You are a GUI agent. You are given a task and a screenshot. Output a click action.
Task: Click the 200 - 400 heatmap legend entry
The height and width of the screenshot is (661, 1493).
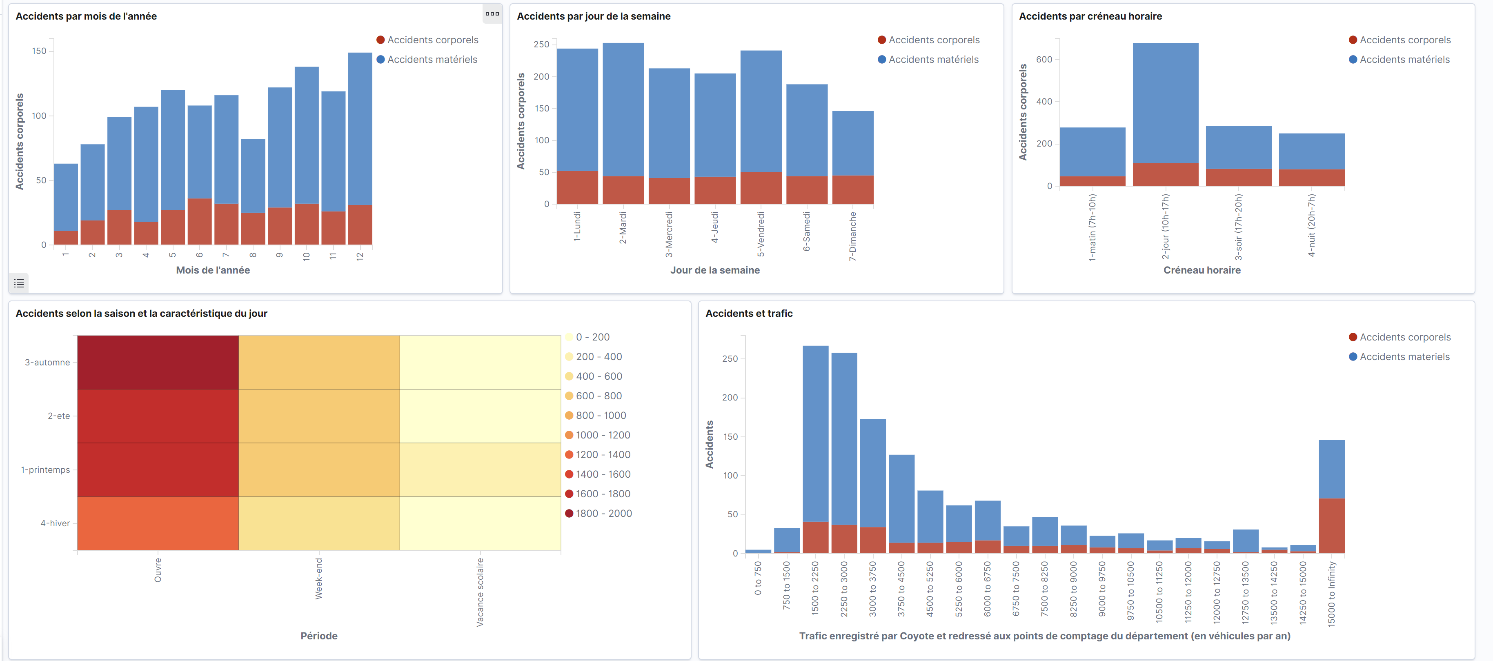594,357
